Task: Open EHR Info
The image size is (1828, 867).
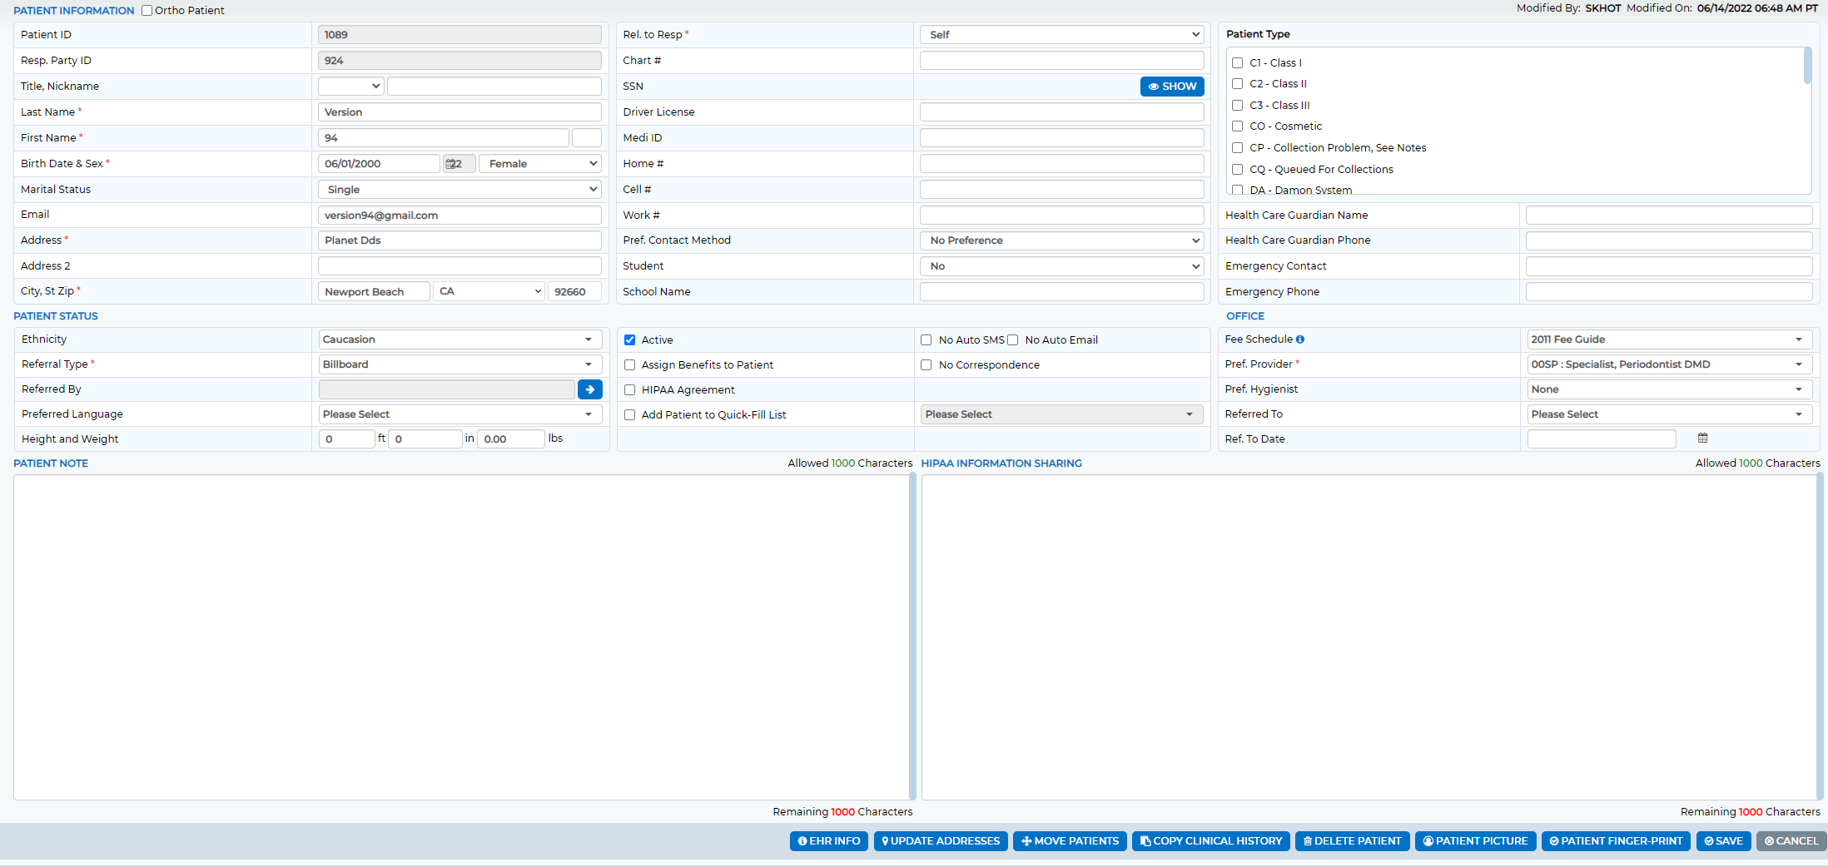Action: [829, 841]
